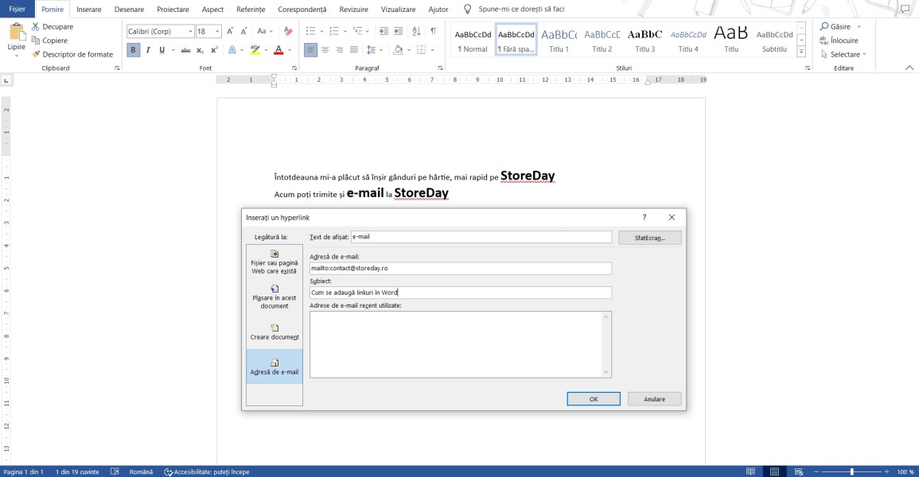Switch to Desenare tab
The height and width of the screenshot is (477, 919).
click(129, 10)
